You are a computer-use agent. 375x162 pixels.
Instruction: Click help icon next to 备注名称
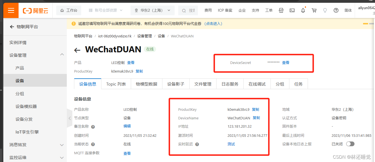click(x=93, y=127)
